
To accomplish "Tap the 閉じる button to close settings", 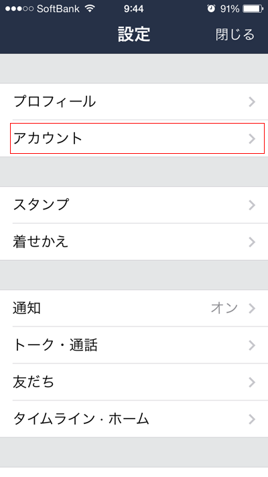I will pos(235,34).
